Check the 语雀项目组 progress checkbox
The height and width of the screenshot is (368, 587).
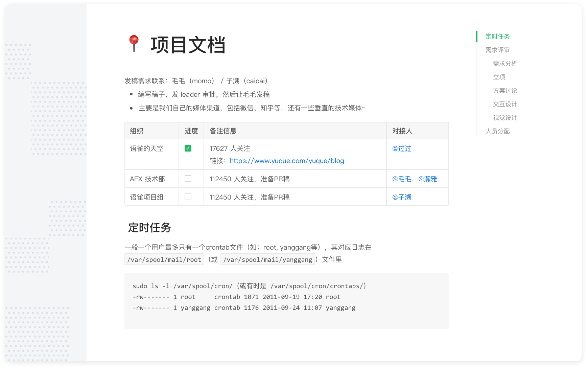click(x=188, y=197)
